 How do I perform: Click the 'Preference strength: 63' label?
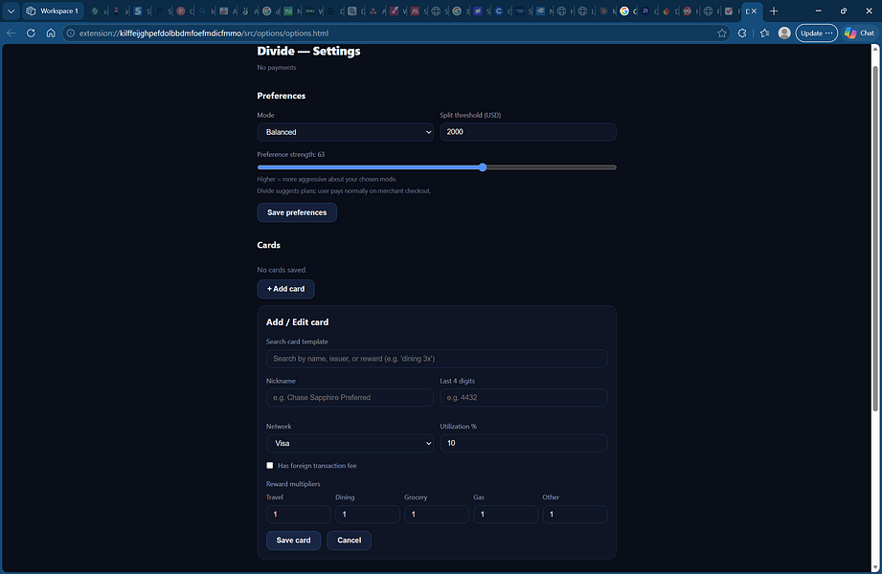291,155
